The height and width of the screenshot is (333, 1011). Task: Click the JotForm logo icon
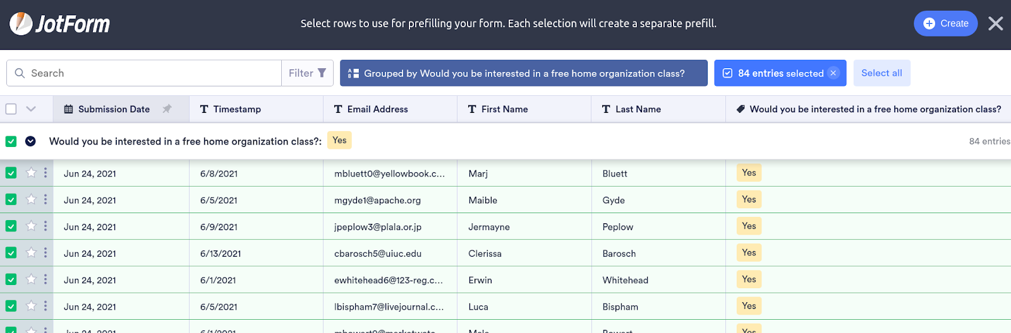21,24
